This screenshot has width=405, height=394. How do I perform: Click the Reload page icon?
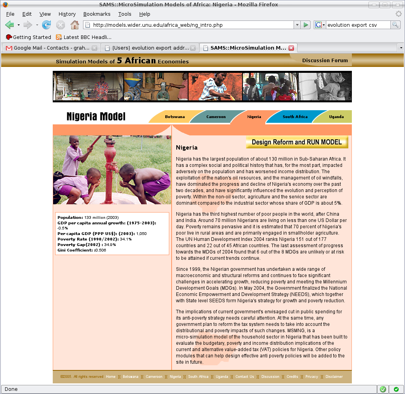pos(46,25)
